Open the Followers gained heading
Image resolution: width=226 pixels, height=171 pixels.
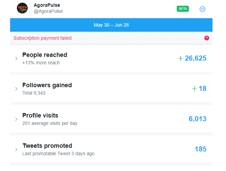(47, 85)
